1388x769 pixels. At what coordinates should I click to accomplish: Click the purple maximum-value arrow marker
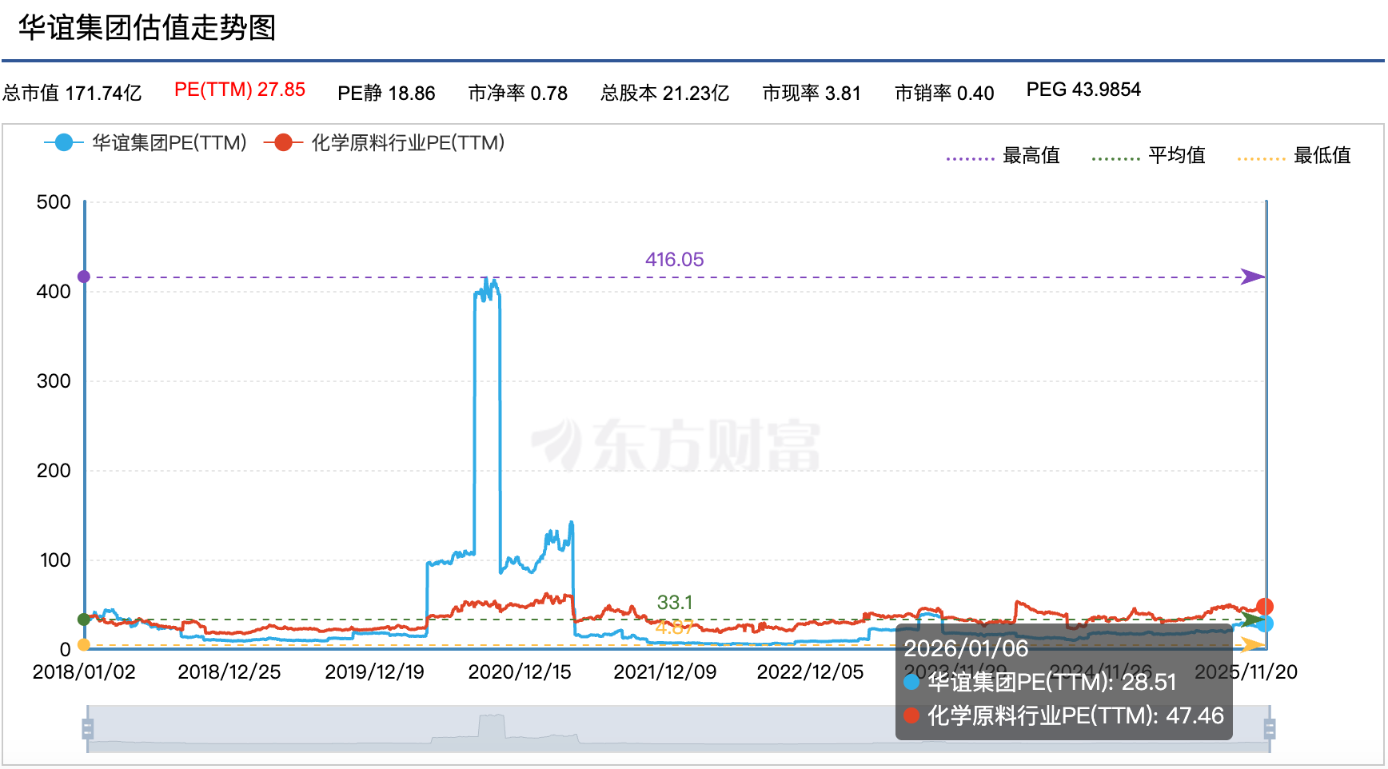1254,277
